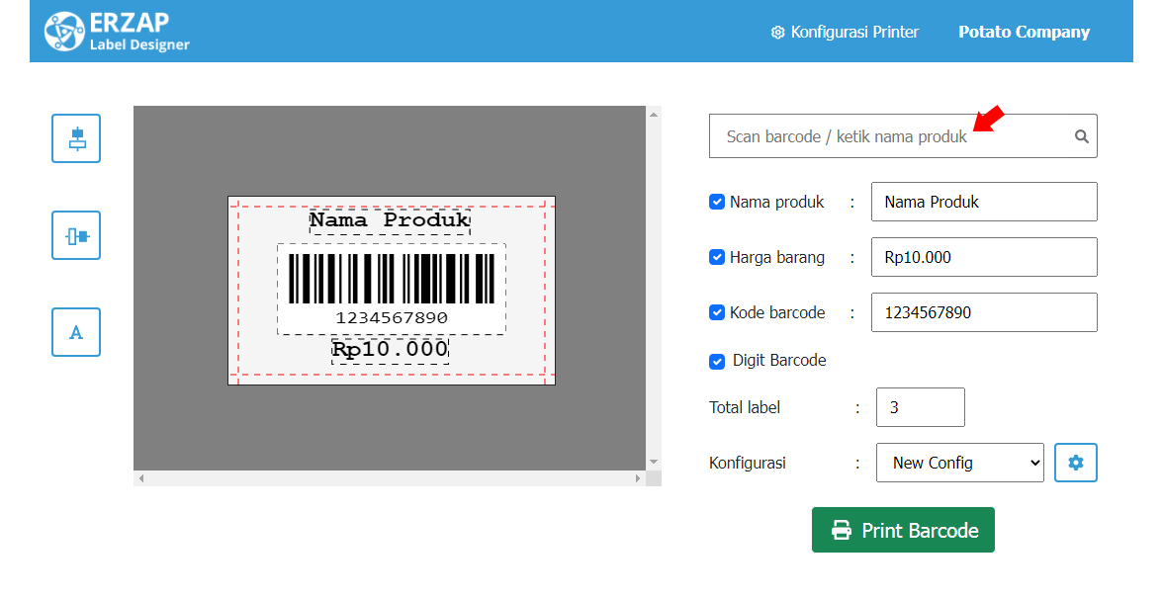Click the Nama Produk text input
The height and width of the screenshot is (599, 1163).
[983, 202]
